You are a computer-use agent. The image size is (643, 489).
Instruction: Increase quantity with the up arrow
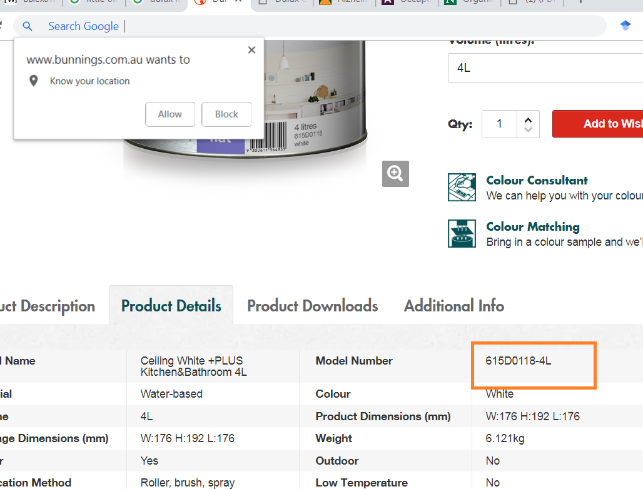[x=528, y=120]
